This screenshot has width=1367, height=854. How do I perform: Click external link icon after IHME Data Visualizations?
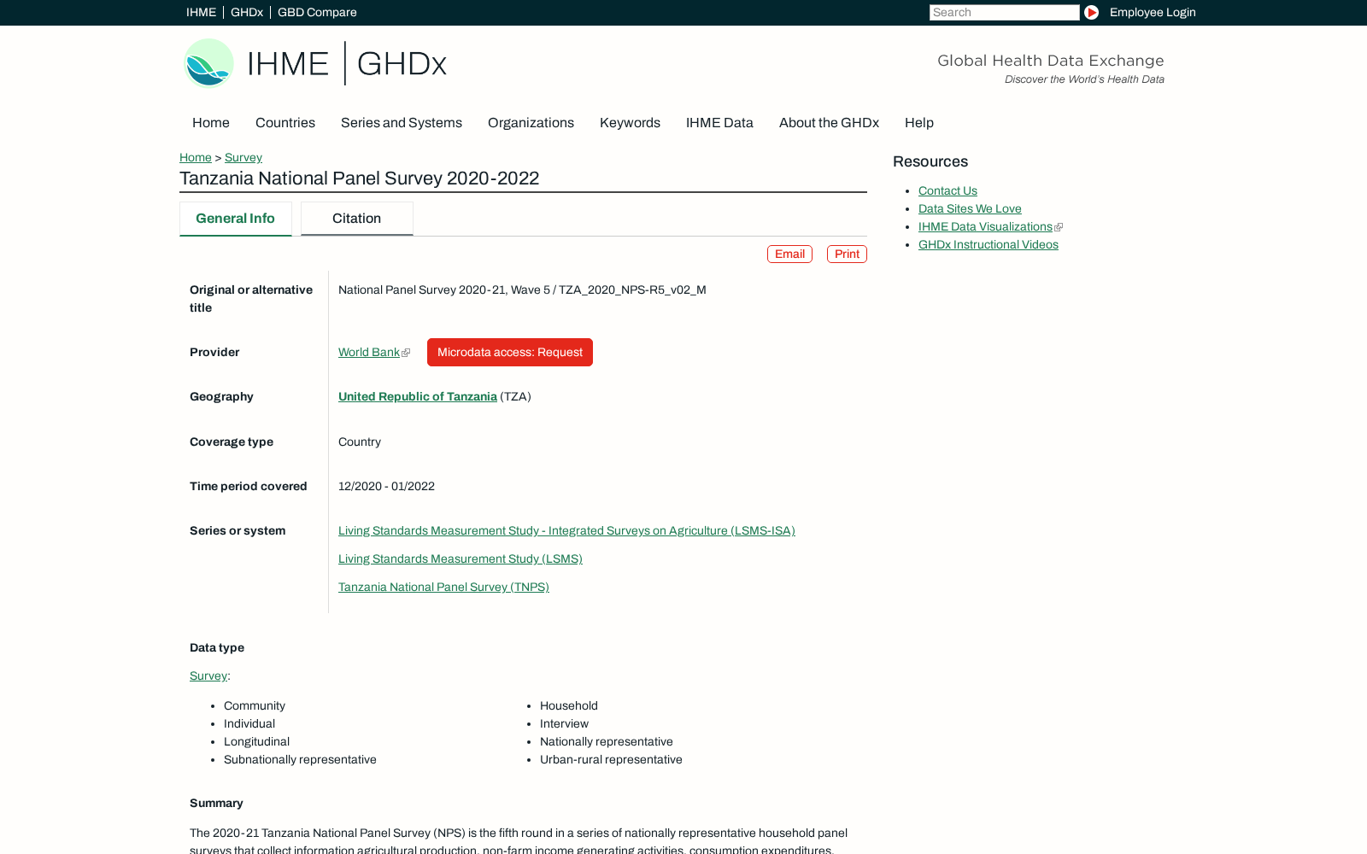1059,227
